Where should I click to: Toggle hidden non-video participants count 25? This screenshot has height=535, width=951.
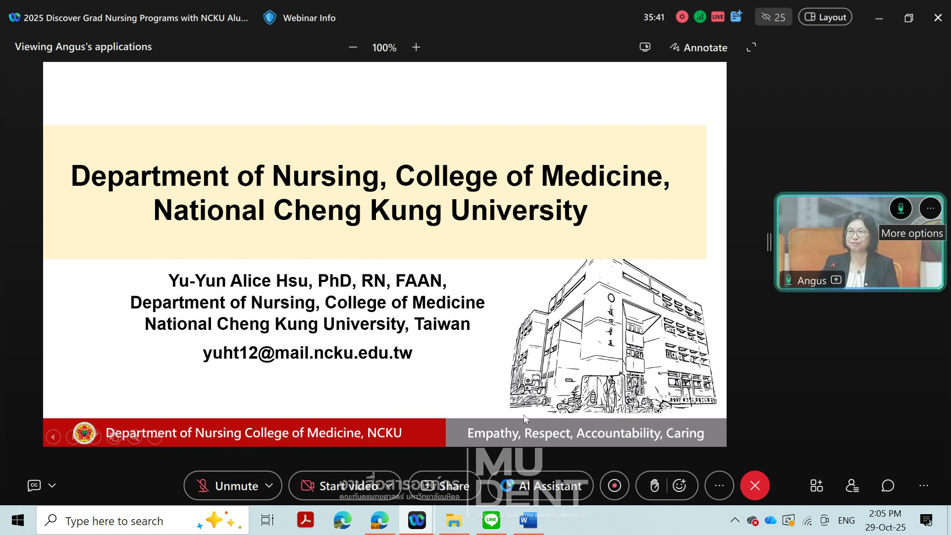coord(773,17)
